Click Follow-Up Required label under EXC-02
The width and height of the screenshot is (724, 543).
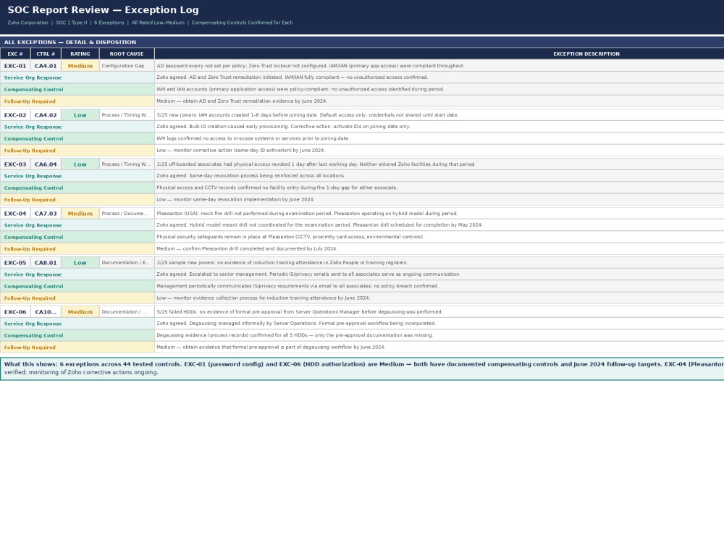[x=77, y=150]
